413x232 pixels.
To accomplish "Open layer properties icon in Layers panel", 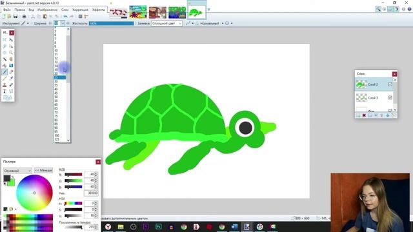I will pos(393,115).
